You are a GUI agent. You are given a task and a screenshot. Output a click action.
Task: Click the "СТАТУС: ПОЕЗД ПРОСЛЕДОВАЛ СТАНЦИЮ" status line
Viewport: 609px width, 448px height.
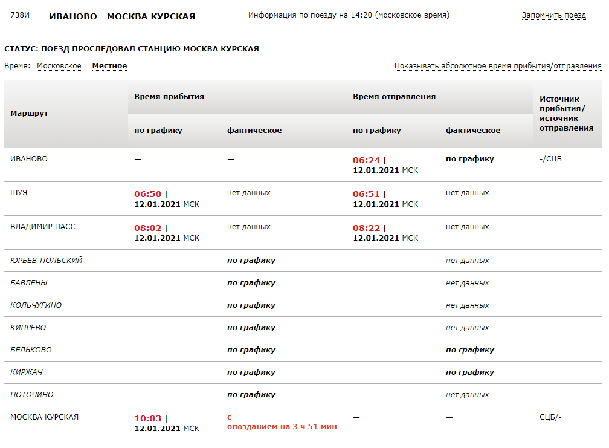coord(132,49)
